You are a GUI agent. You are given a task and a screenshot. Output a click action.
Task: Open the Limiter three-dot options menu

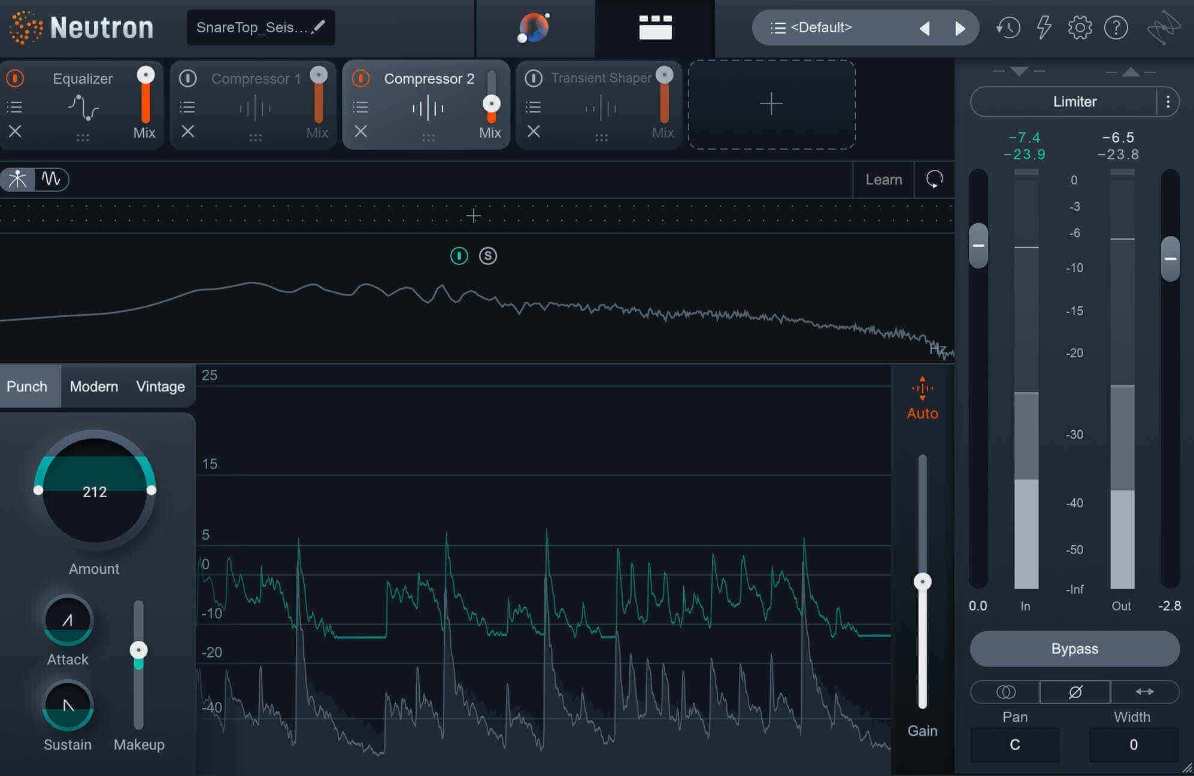click(x=1168, y=102)
